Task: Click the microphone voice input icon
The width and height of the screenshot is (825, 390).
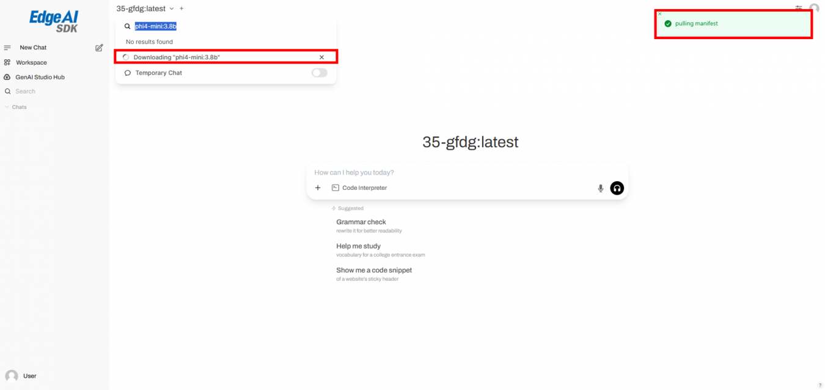Action: [601, 188]
